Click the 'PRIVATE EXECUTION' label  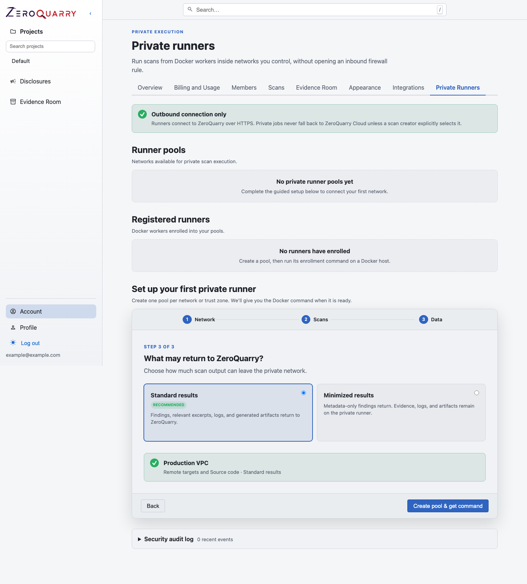[x=158, y=32]
